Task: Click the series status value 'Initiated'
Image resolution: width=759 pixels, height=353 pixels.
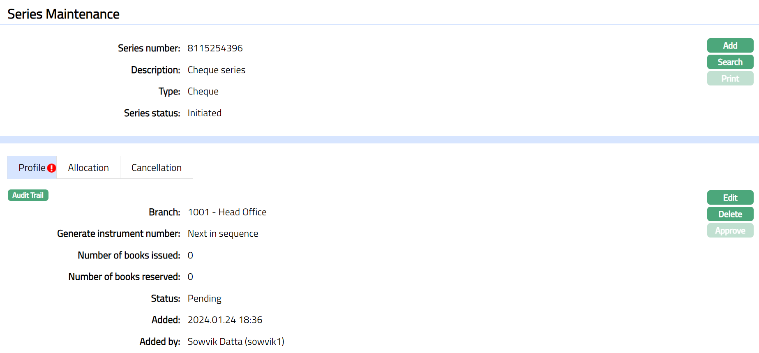Action: (204, 113)
